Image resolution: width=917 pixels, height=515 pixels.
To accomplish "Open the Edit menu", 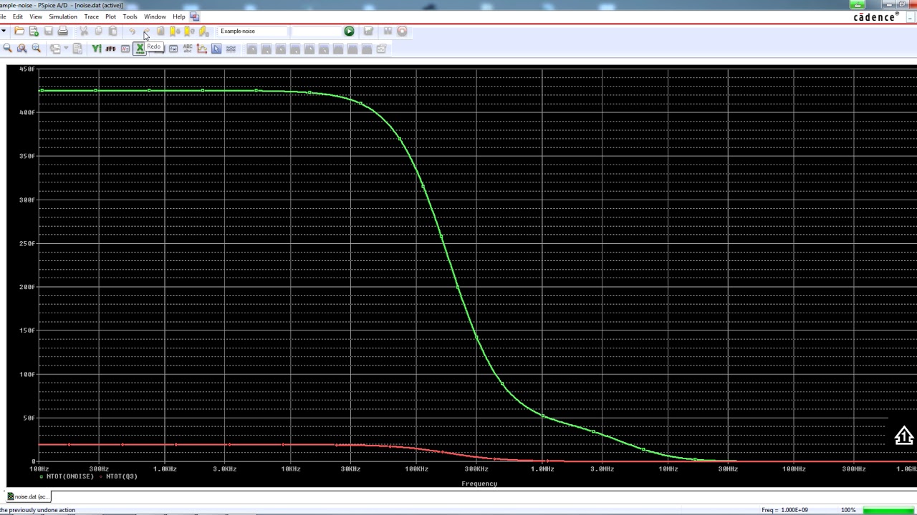I will click(x=18, y=16).
